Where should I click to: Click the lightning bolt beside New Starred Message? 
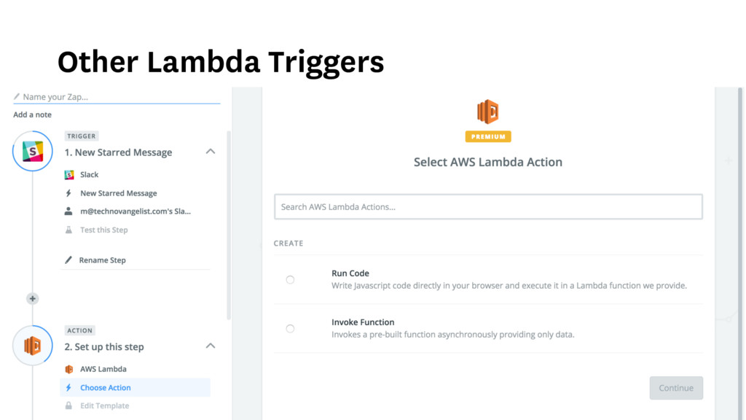point(68,193)
